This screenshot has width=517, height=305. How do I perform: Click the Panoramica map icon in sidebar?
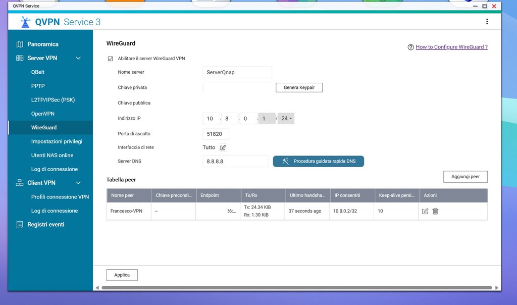tap(20, 44)
